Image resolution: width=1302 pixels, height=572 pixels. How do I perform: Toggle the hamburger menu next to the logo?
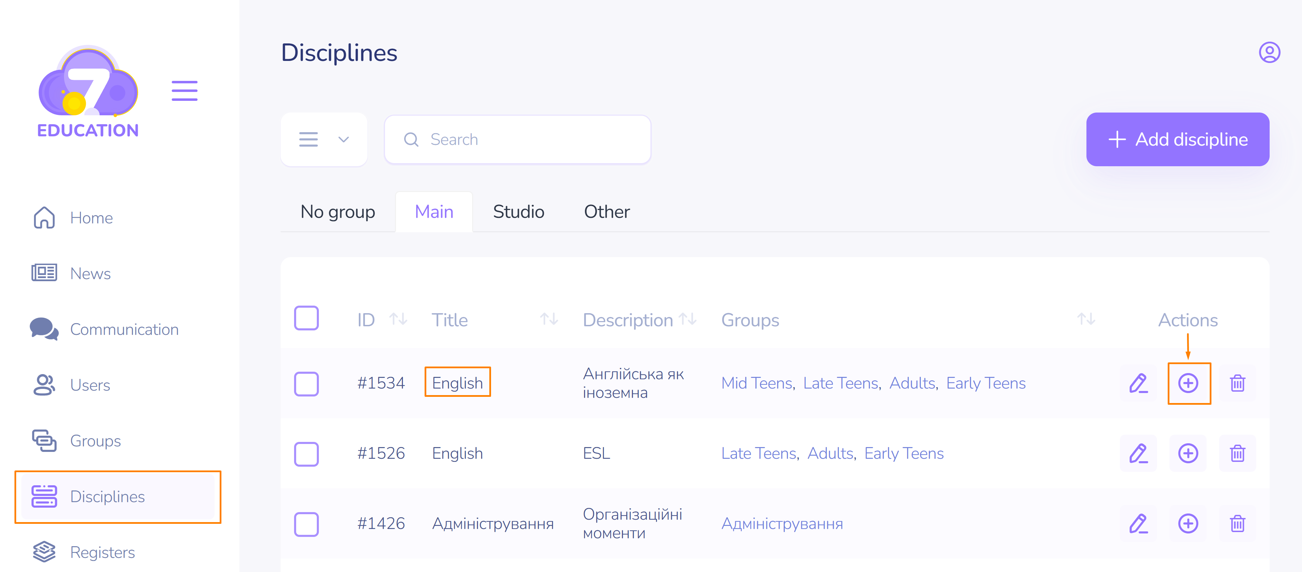point(185,91)
